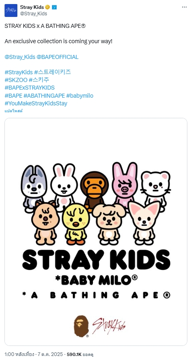Open the #스트레이키즈 hashtag

click(x=52, y=72)
